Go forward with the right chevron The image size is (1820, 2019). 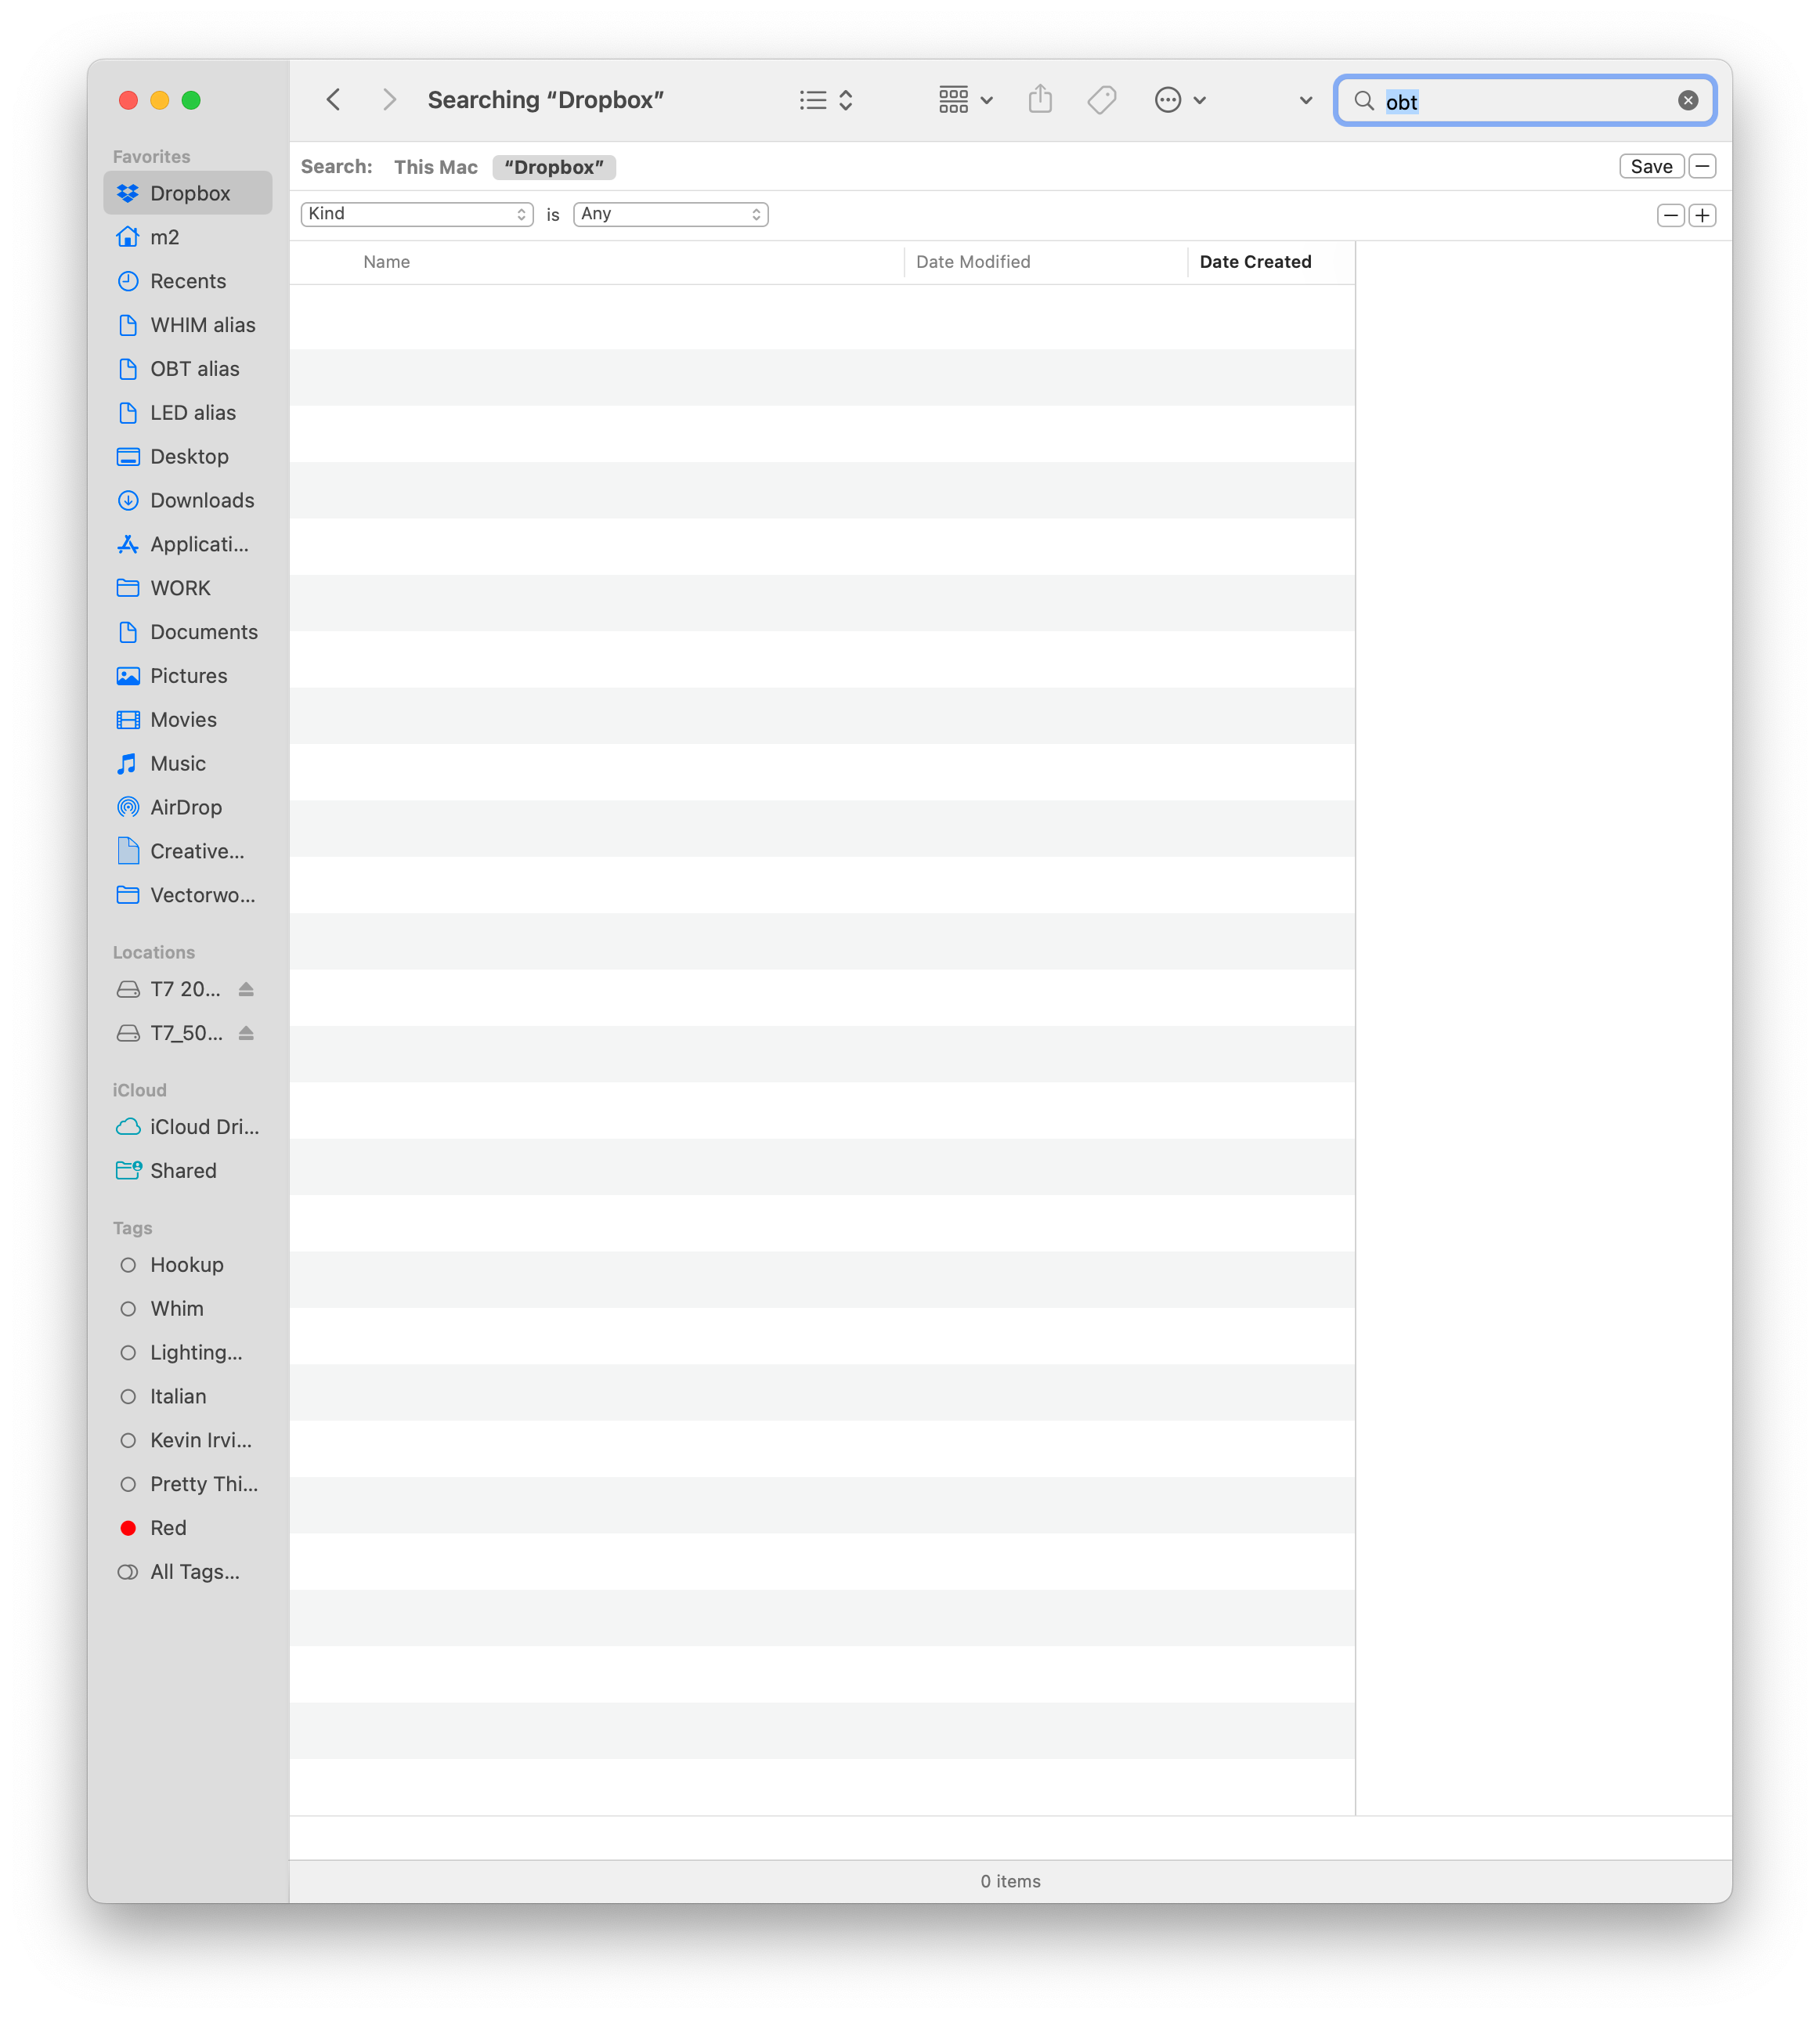(x=389, y=100)
